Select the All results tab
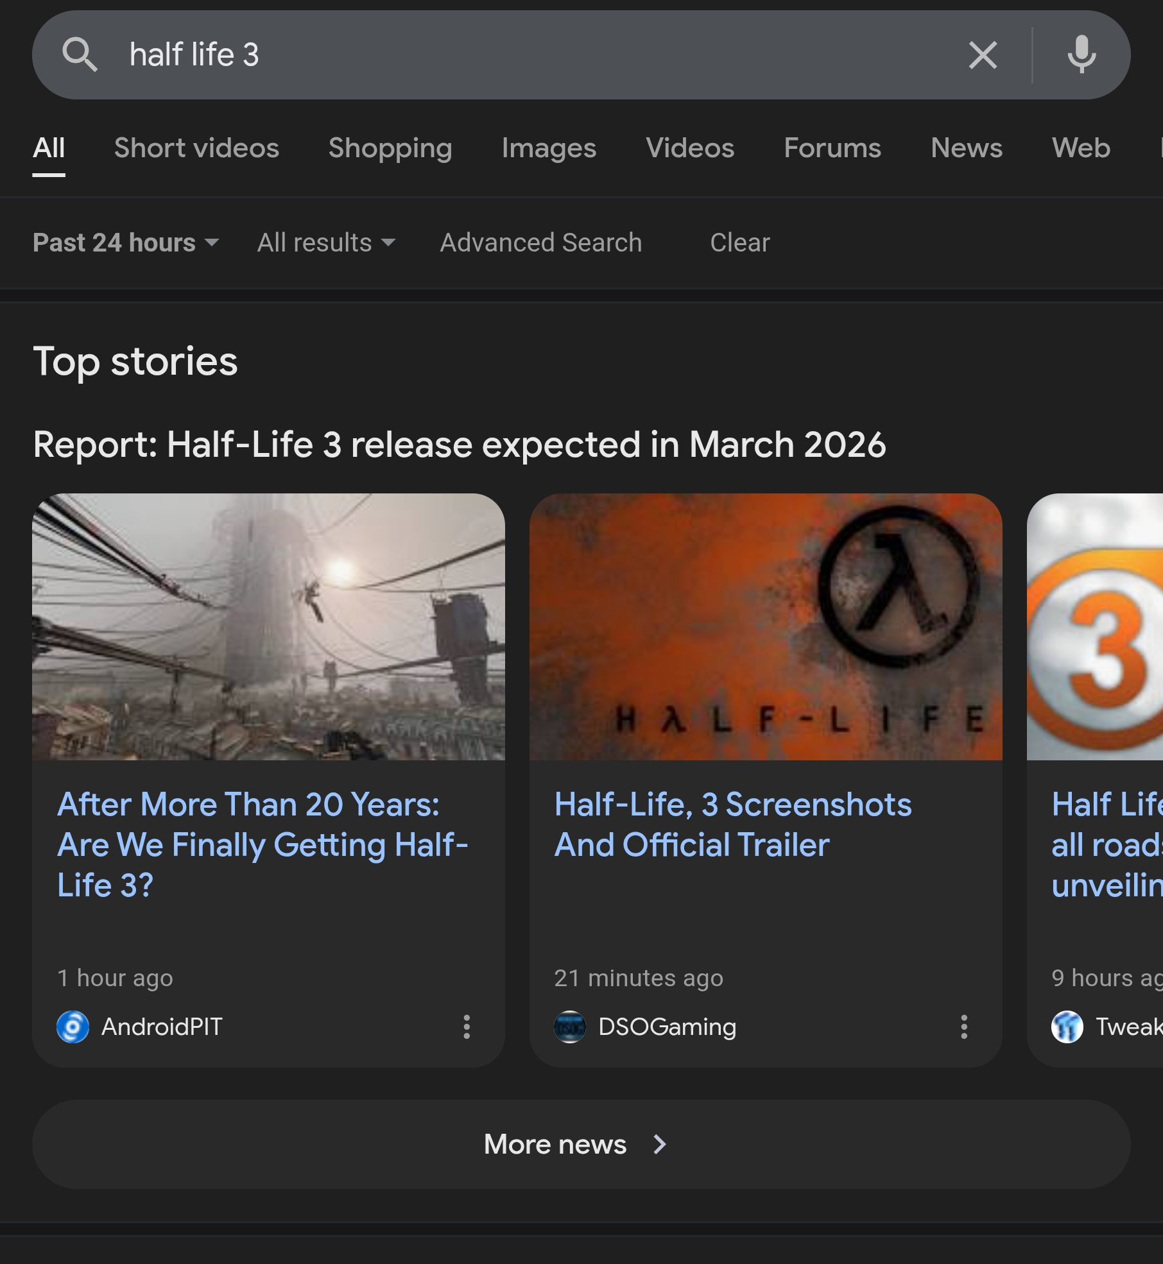 (x=49, y=148)
